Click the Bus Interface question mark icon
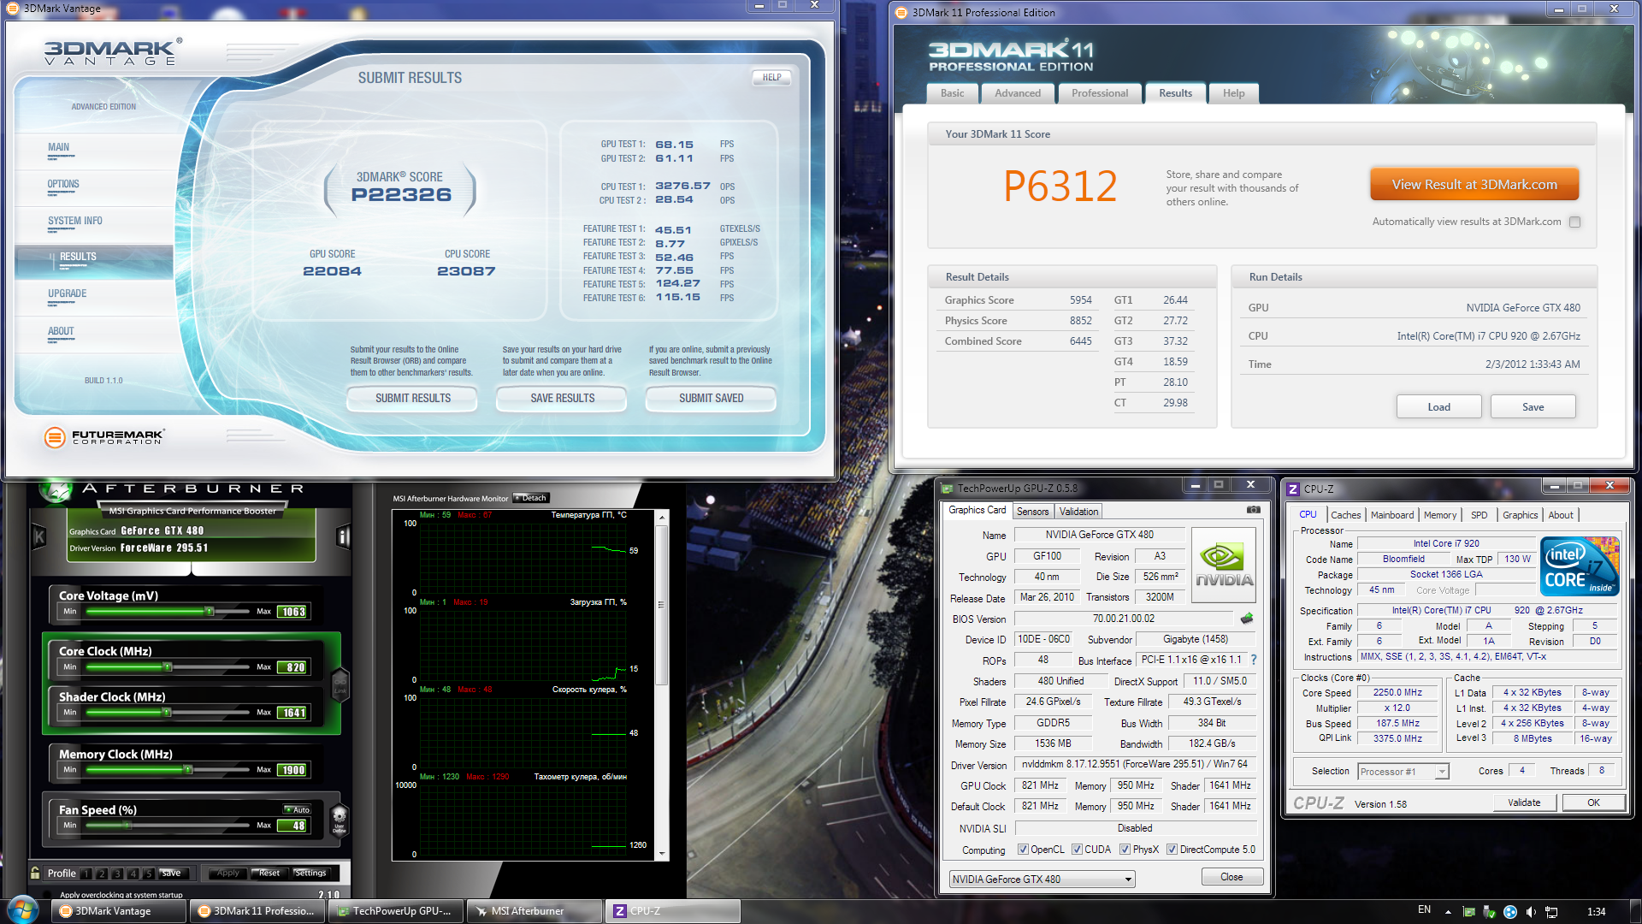The width and height of the screenshot is (1642, 924). pyautogui.click(x=1254, y=660)
